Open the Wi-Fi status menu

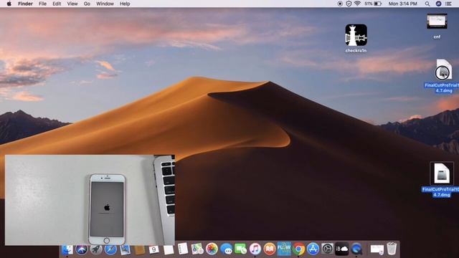357,4
